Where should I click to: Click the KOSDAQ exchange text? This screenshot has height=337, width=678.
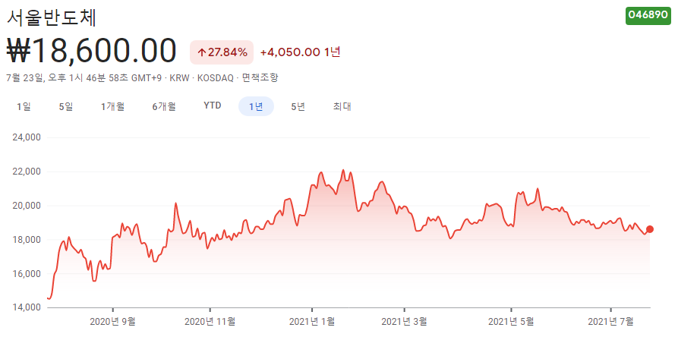pos(215,78)
